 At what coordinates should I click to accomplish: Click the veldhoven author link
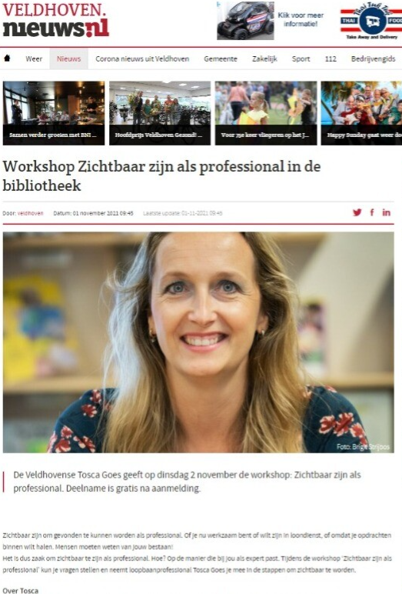[30, 213]
